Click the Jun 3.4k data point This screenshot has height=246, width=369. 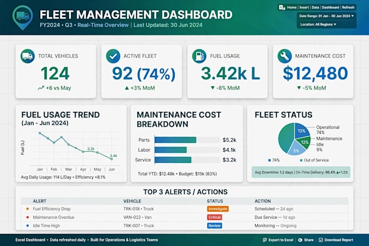112,159
